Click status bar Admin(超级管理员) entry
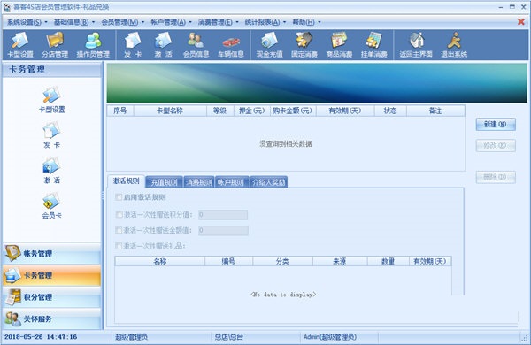This screenshot has height=345, width=531. [330, 337]
